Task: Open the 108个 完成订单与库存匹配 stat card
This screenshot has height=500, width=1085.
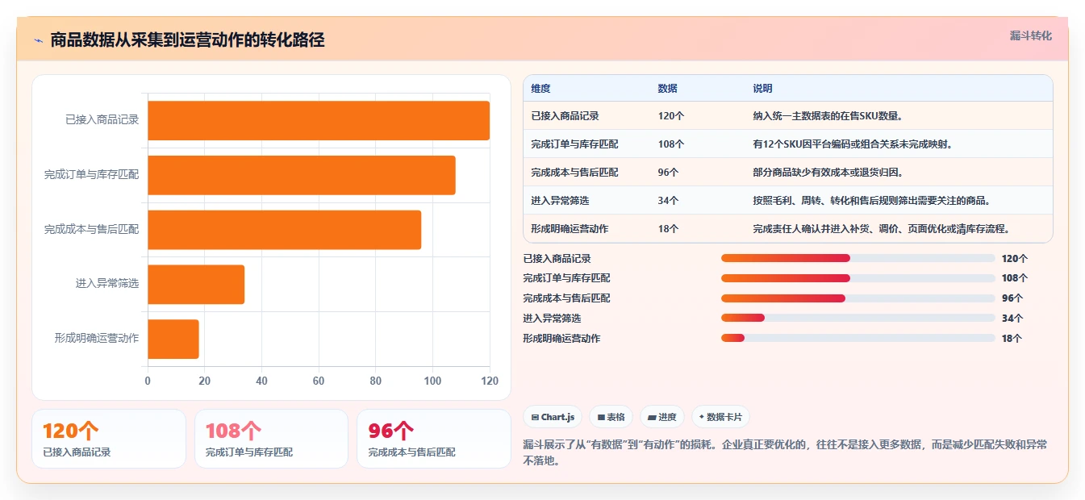Action: pos(271,439)
